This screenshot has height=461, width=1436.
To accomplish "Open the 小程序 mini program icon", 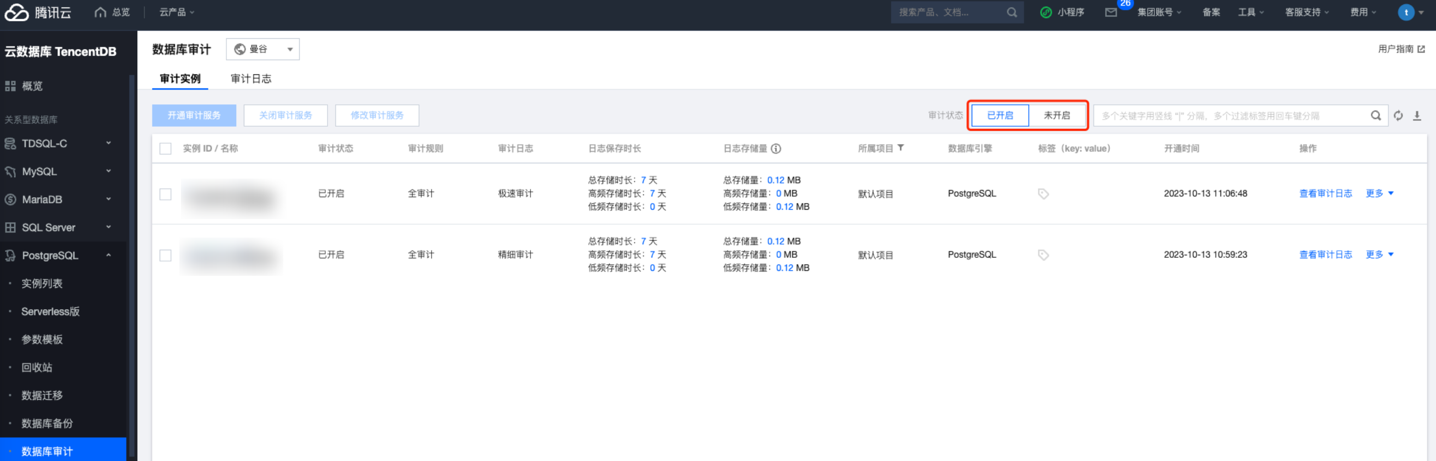I will click(x=1046, y=12).
